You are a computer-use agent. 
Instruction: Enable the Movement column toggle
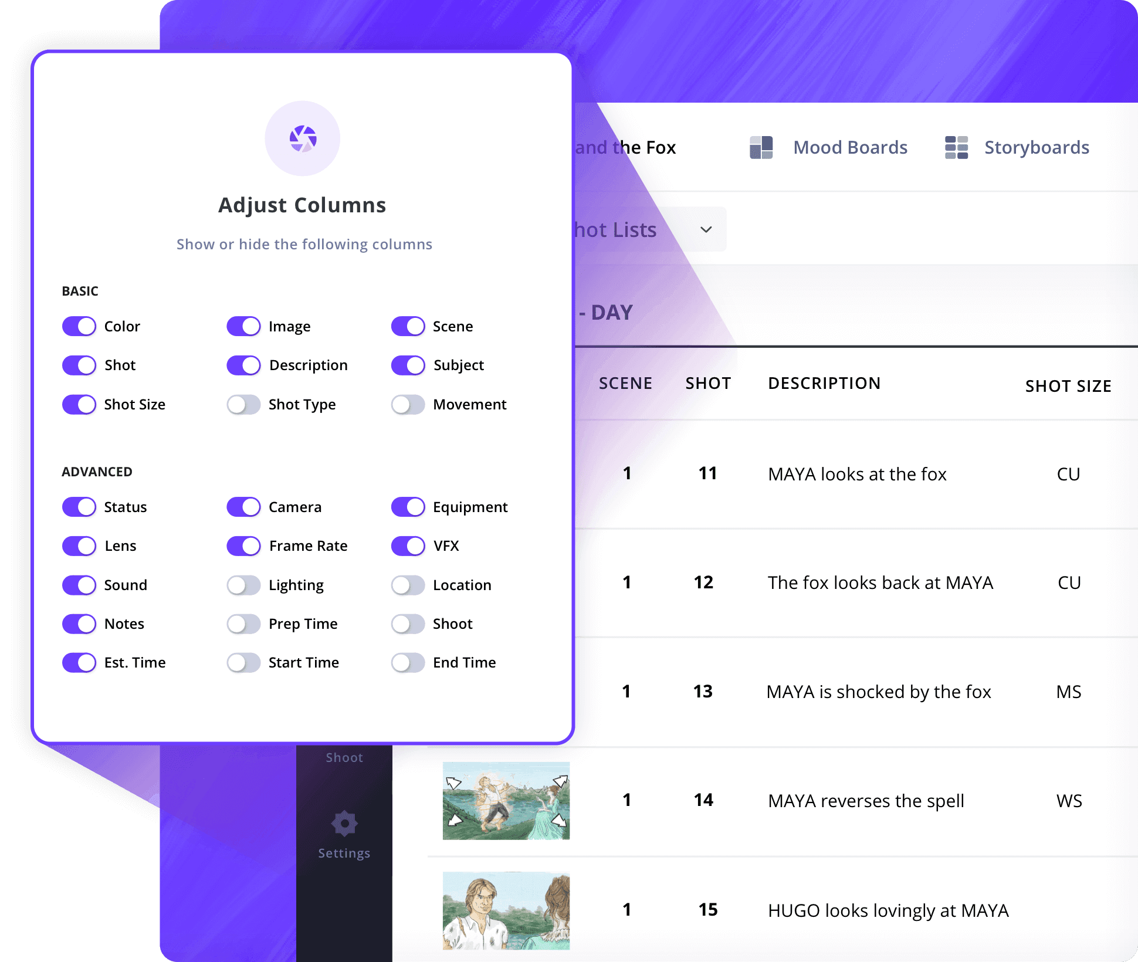tap(408, 404)
